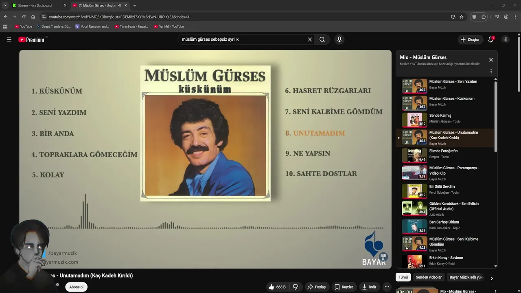Open the Vocal Remover bookmark
521x293 pixels.
click(x=92, y=26)
